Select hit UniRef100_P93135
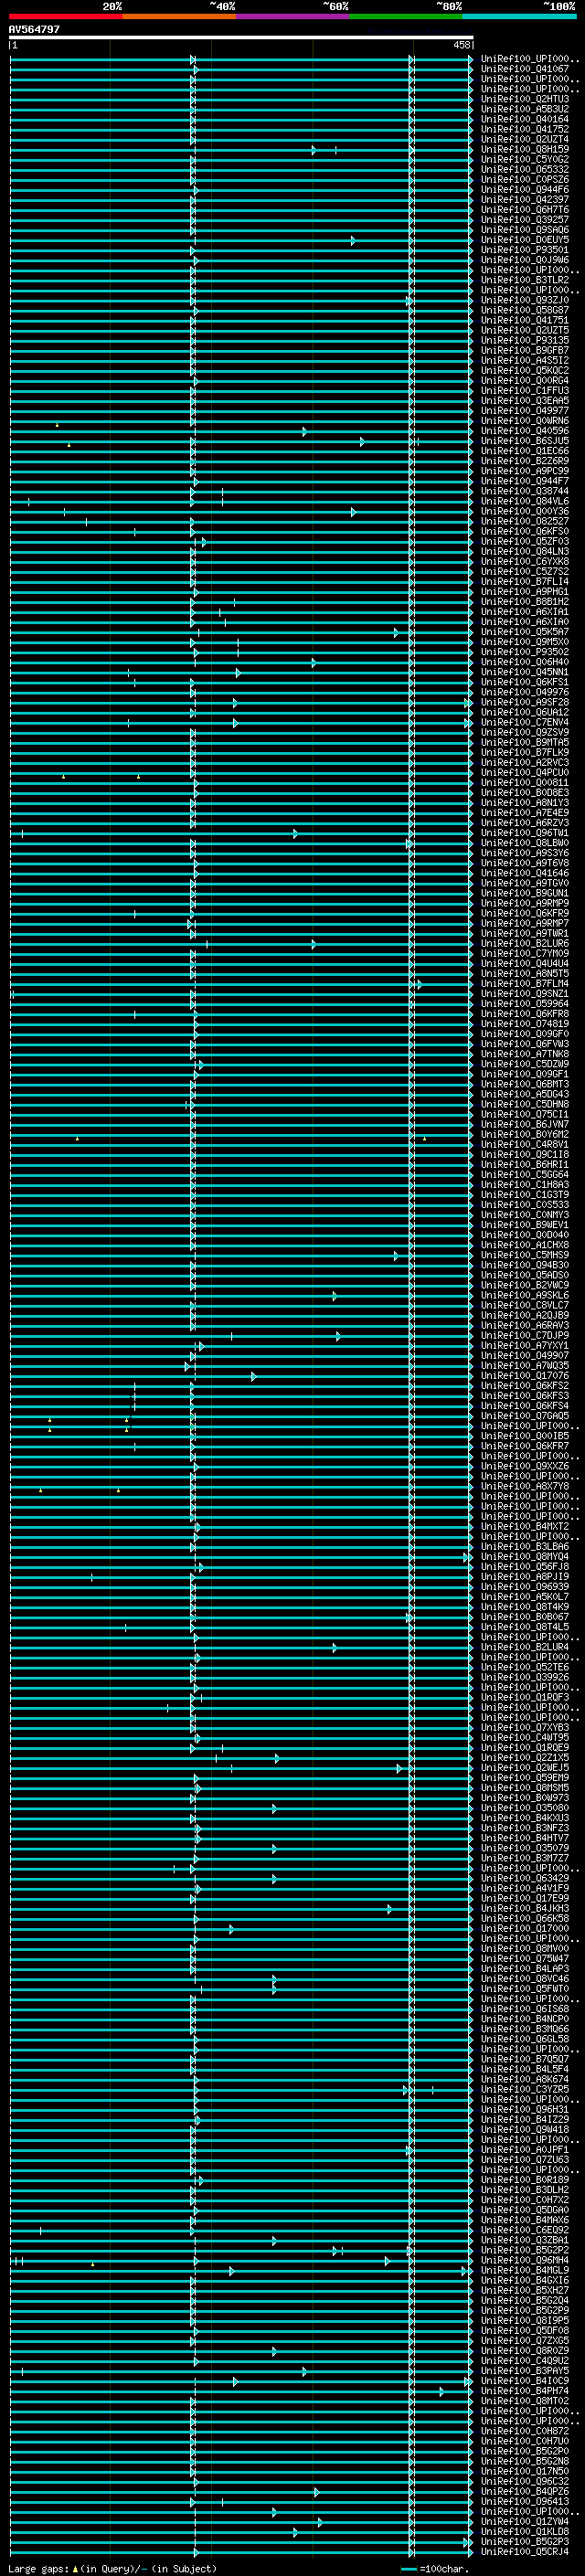The height and width of the screenshot is (2576, 585). 525,340
